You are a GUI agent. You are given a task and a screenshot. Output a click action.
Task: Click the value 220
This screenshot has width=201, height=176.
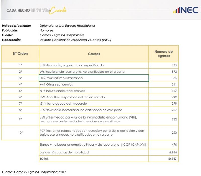[174, 133]
